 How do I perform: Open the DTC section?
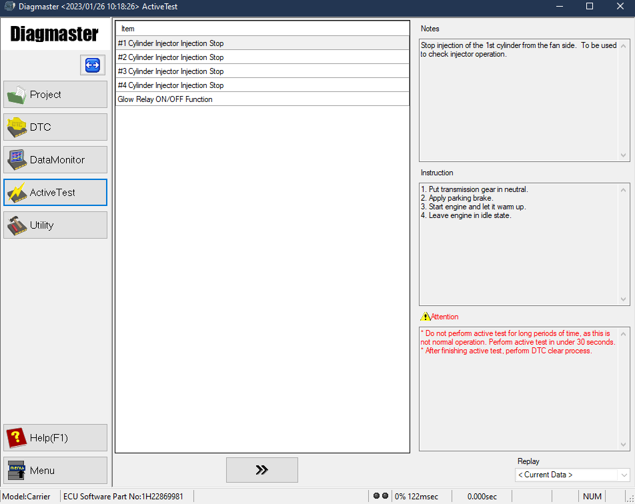55,127
